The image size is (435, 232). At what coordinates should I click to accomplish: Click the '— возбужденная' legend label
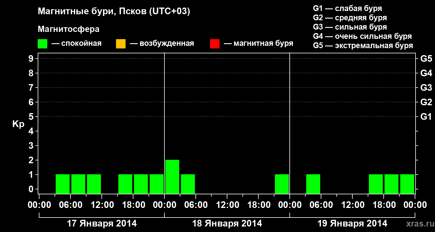(162, 43)
